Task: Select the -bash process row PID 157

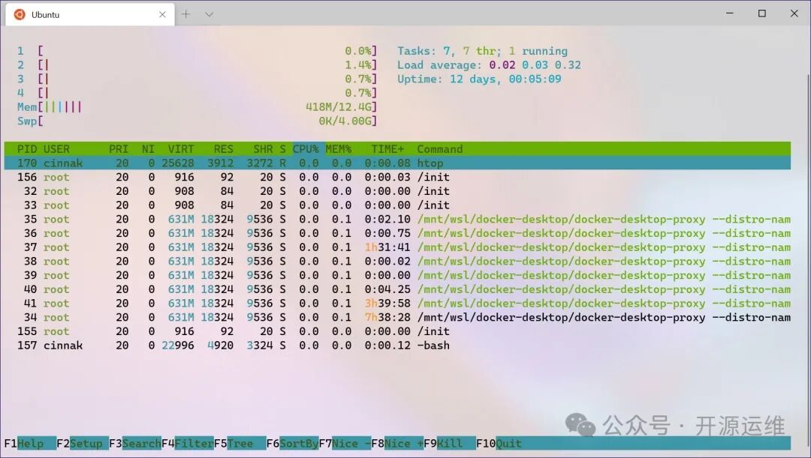Action: 397,346
